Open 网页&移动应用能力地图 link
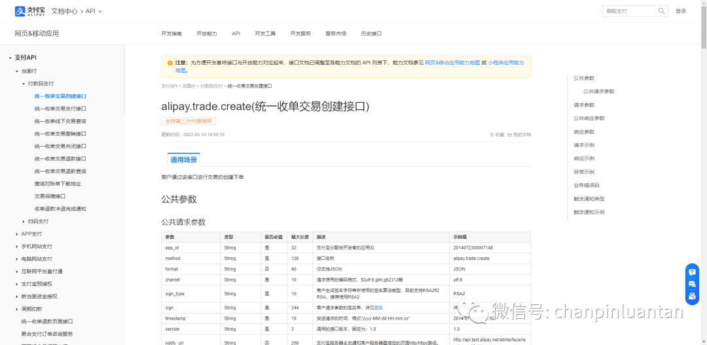Viewport: 707px width, 345px height. 452,63
